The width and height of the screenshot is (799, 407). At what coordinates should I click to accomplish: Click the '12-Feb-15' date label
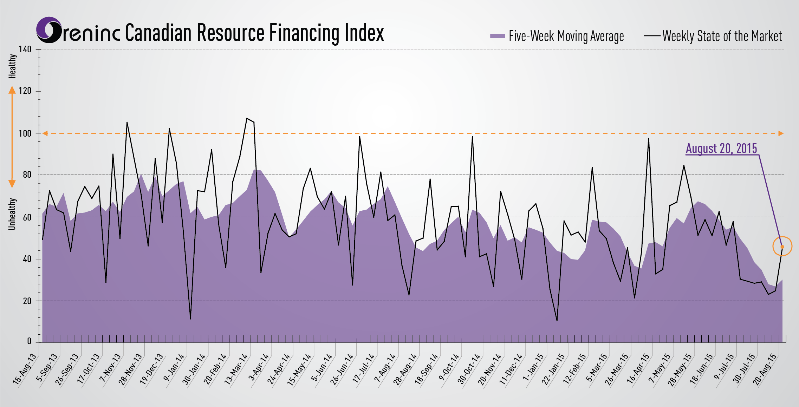click(x=574, y=369)
